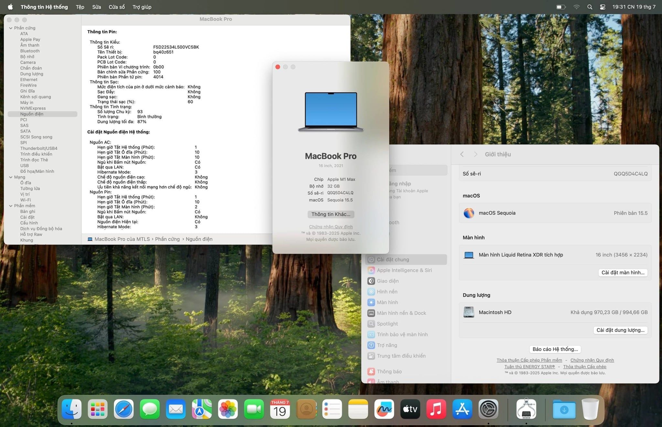Select Đồ họa/Màn hình in sidebar
Viewport: 662px width, 427px height.
[37, 171]
